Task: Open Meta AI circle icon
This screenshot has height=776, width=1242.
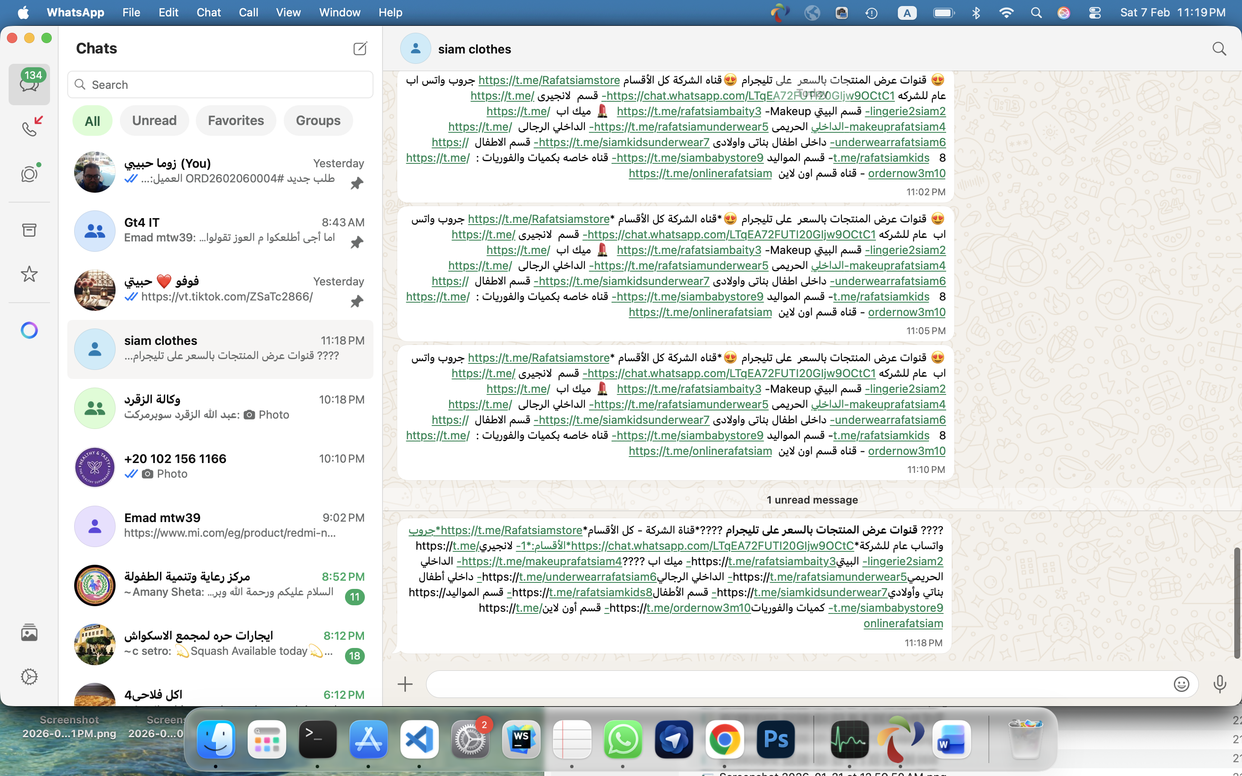Action: coord(29,330)
